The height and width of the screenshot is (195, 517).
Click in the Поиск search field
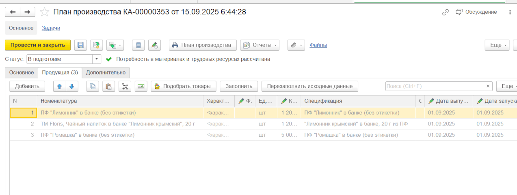coord(434,86)
